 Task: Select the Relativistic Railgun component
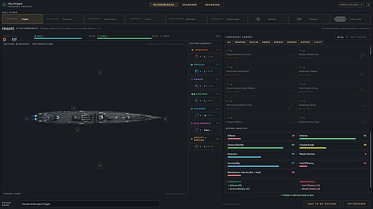coord(333,71)
